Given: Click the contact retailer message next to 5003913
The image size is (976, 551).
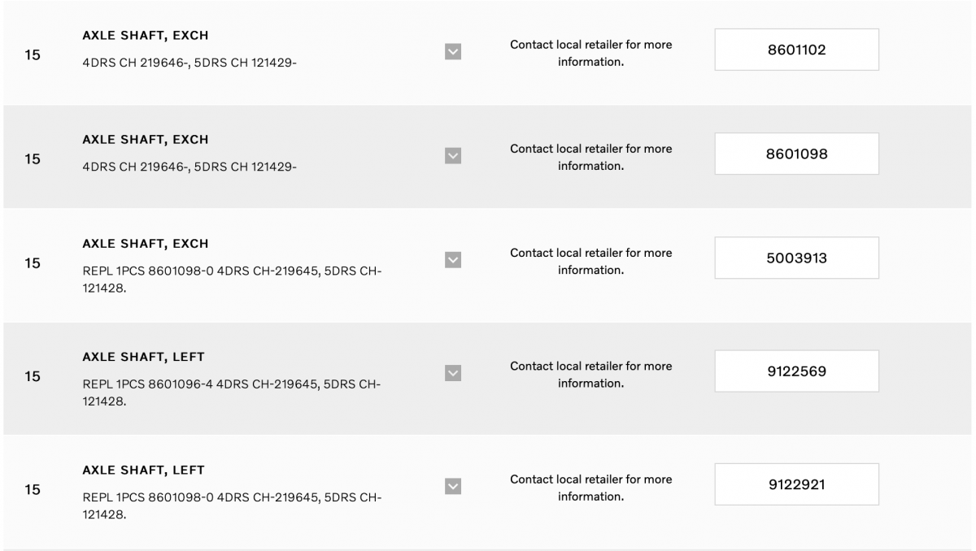Looking at the screenshot, I should pyautogui.click(x=590, y=261).
